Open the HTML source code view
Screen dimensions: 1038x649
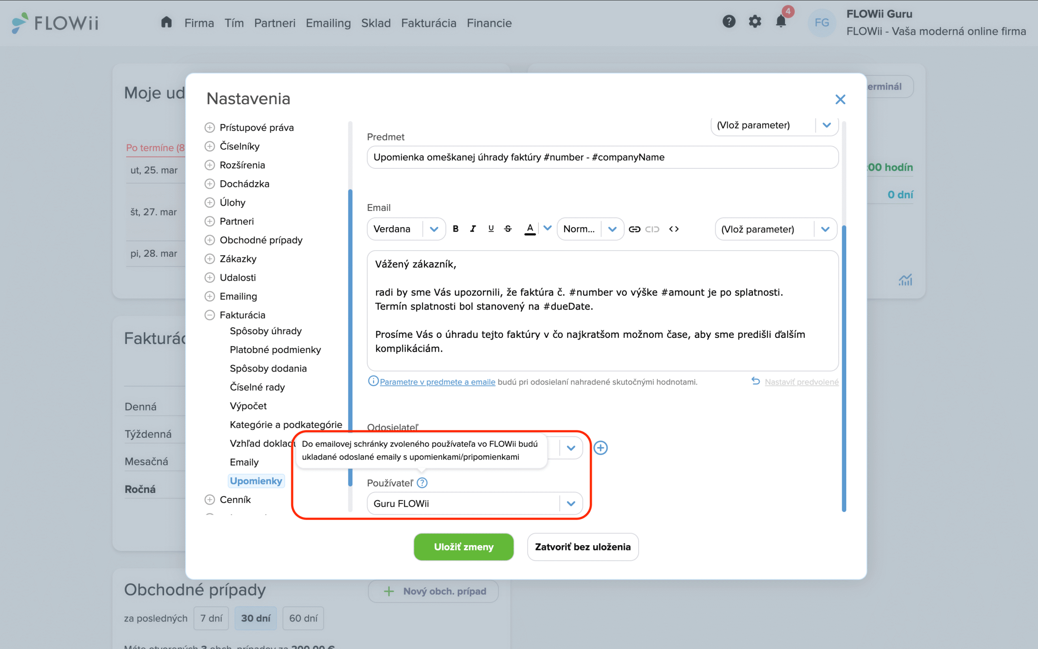(x=673, y=229)
